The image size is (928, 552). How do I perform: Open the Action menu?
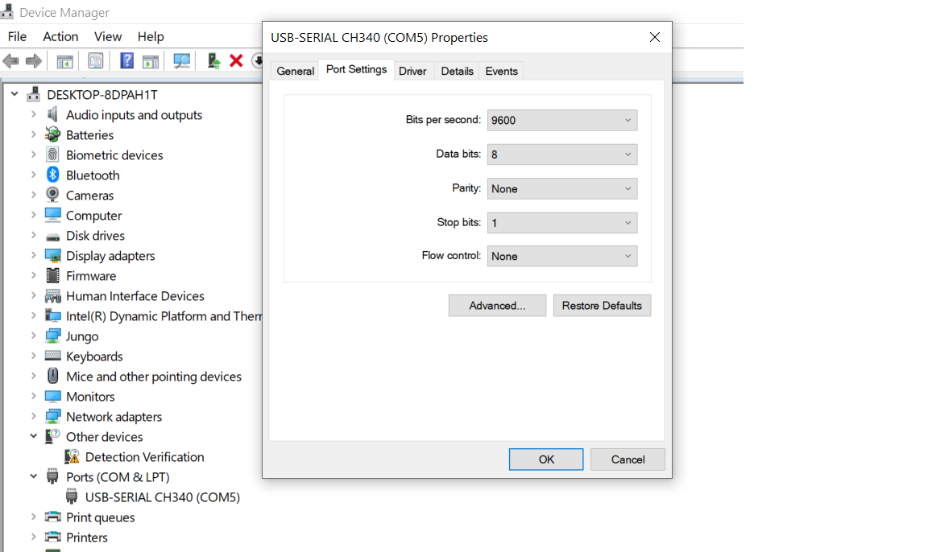click(x=60, y=37)
